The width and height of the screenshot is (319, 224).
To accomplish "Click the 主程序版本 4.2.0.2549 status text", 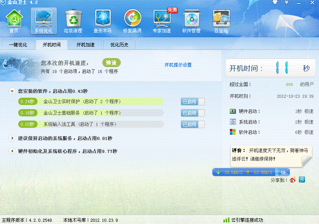I will tap(27, 220).
